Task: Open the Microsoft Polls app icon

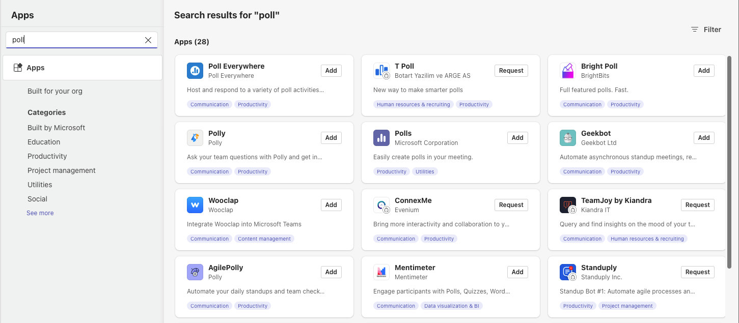Action: coord(381,138)
